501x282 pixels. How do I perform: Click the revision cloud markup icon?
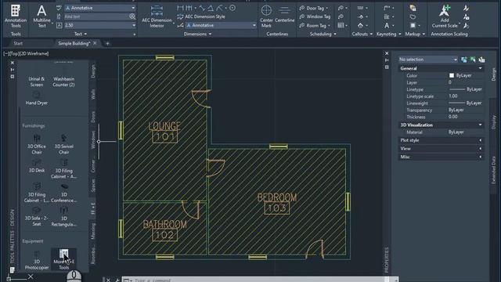pyautogui.click(x=413, y=16)
